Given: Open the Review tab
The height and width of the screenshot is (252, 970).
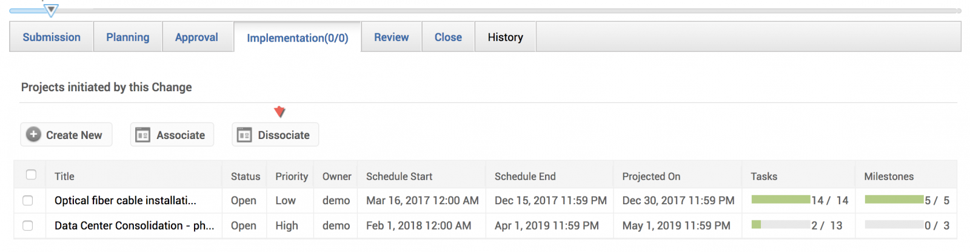Looking at the screenshot, I should point(392,37).
